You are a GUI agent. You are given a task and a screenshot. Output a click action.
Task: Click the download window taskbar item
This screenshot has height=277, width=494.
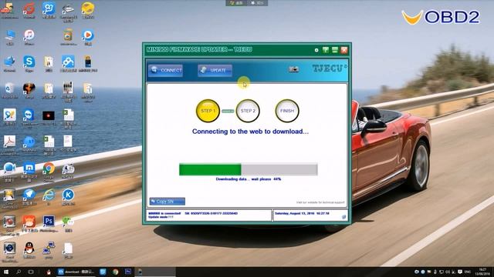coord(76,272)
